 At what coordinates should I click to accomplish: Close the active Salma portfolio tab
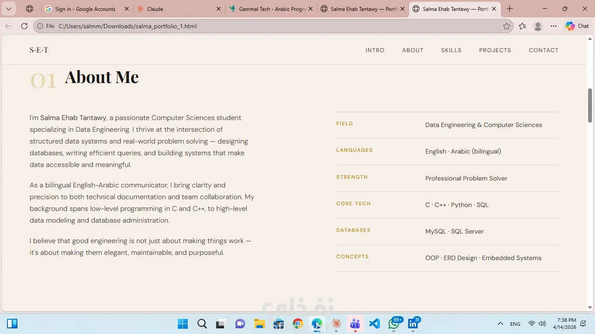(494, 9)
